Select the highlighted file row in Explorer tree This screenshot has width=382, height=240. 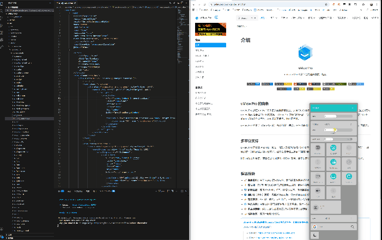pyautogui.click(x=29, y=119)
